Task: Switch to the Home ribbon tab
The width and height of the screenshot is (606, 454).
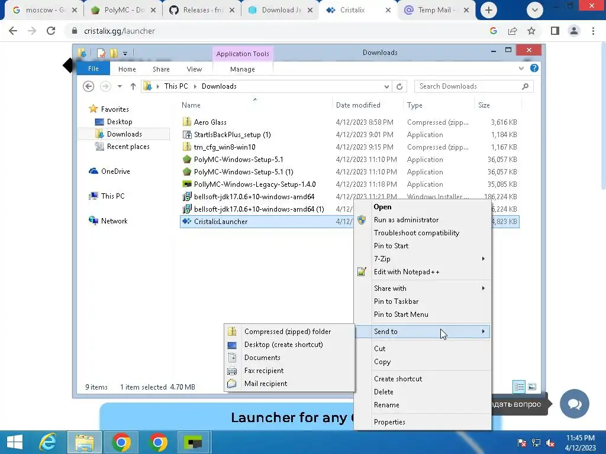Action: coord(127,69)
